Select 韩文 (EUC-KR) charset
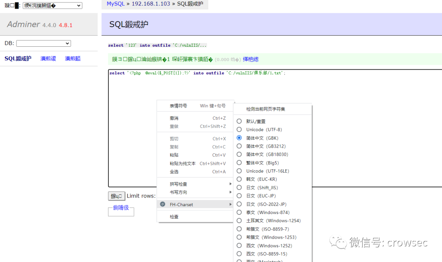This screenshot has height=262, width=442. (239, 179)
